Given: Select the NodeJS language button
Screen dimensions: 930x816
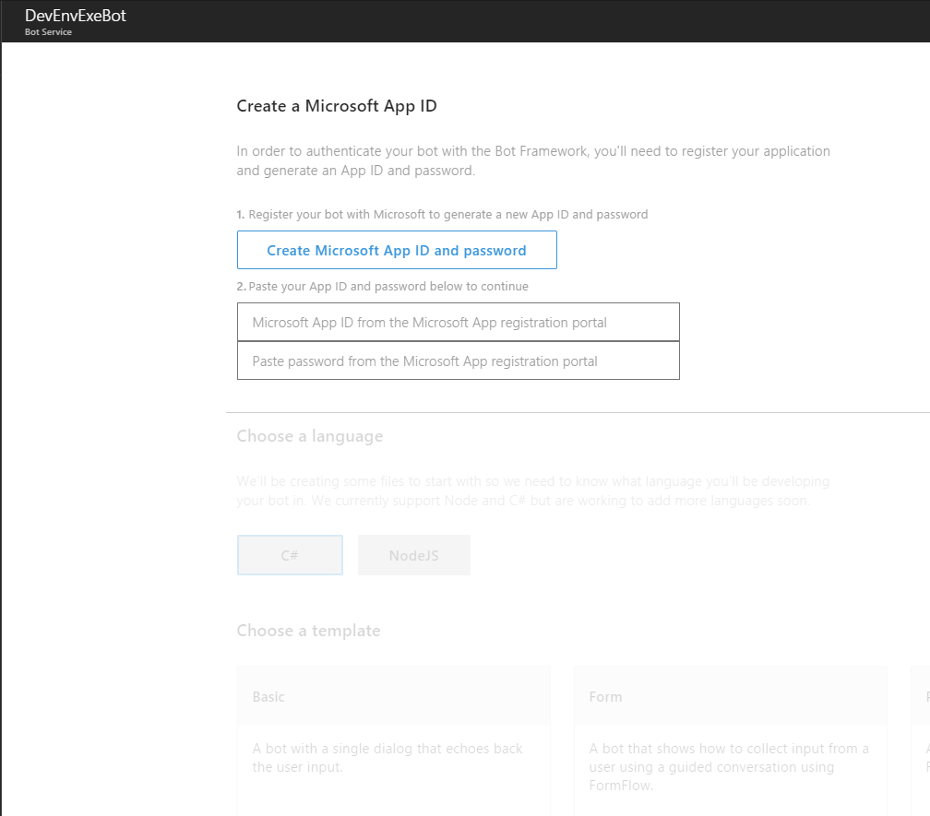Looking at the screenshot, I should [414, 555].
